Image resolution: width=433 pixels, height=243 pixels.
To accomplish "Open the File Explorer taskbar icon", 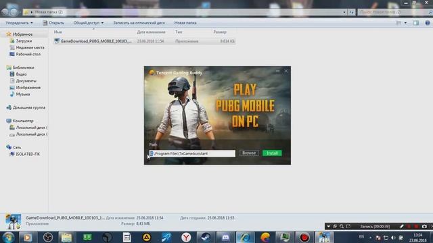I will pos(66,237).
